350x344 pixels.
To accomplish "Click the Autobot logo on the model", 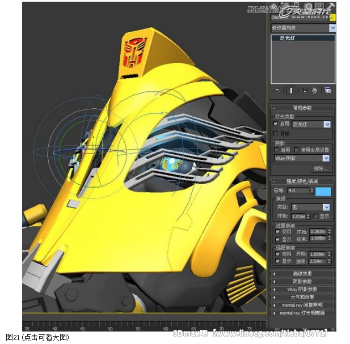I will pos(136,52).
